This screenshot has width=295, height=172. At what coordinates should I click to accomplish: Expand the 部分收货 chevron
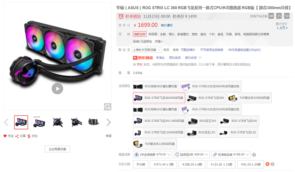coord(200,57)
